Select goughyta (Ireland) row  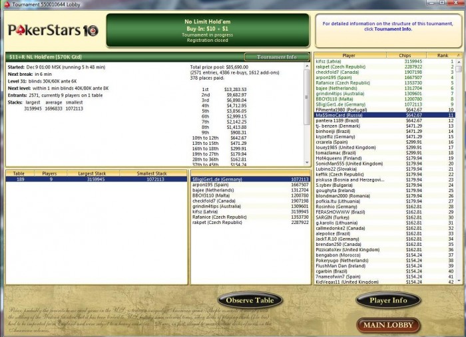[385, 191]
